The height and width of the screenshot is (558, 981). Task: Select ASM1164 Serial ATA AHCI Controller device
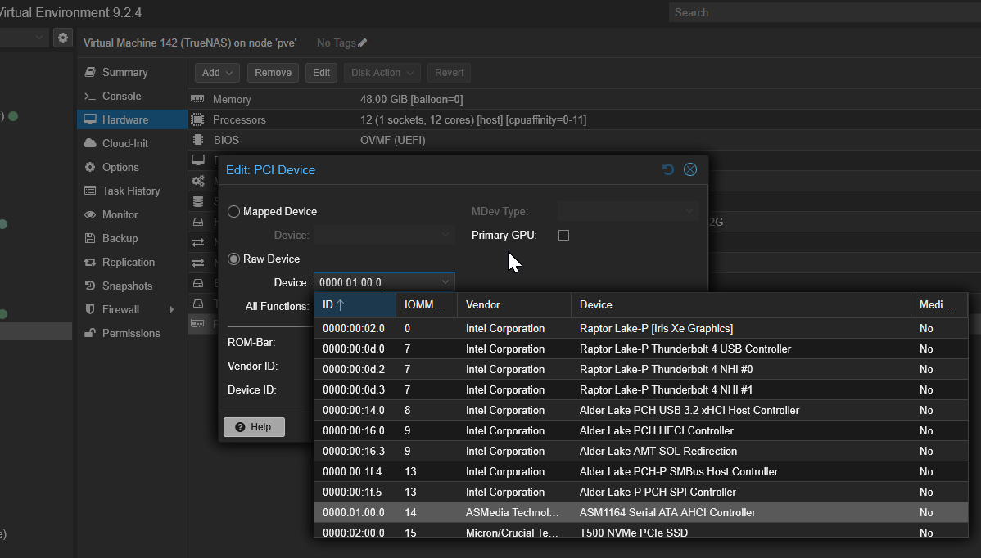[x=640, y=512]
